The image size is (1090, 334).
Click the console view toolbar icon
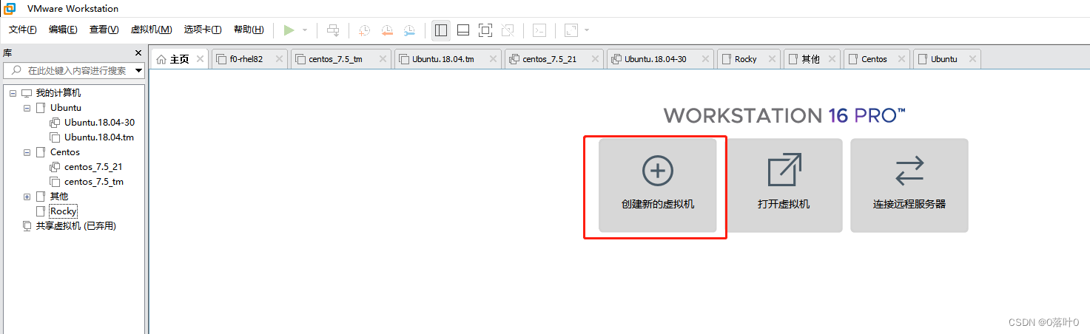pos(540,30)
